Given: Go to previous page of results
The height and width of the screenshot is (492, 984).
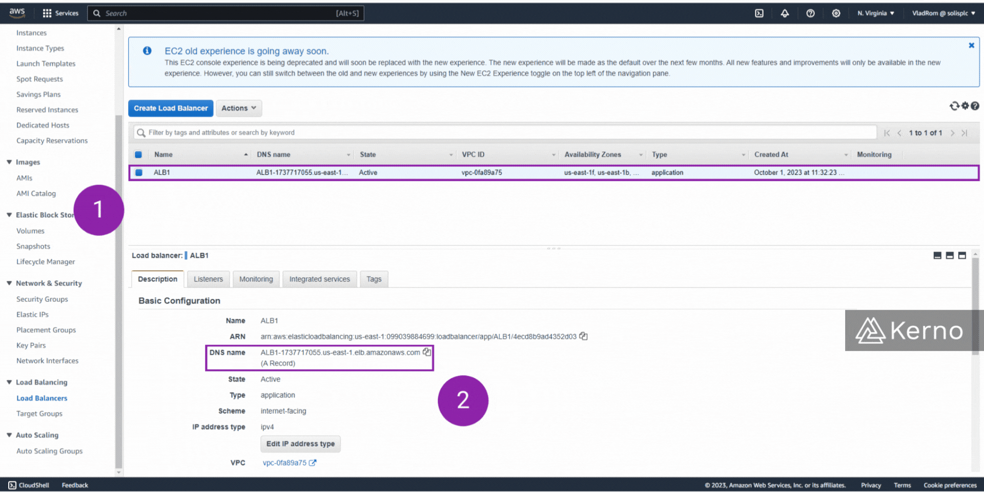Looking at the screenshot, I should tap(899, 133).
